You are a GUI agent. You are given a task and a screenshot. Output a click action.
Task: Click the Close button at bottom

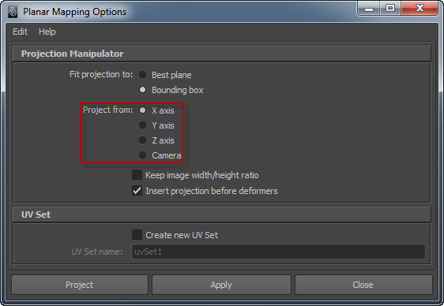[x=363, y=285]
